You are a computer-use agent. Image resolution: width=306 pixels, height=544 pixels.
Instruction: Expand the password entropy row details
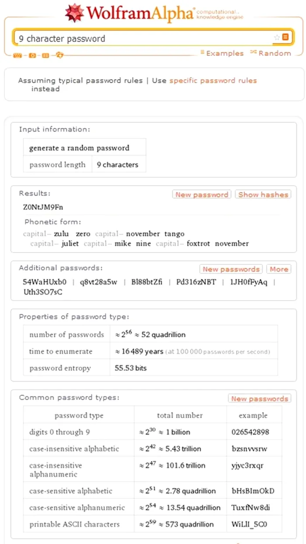coord(66,368)
